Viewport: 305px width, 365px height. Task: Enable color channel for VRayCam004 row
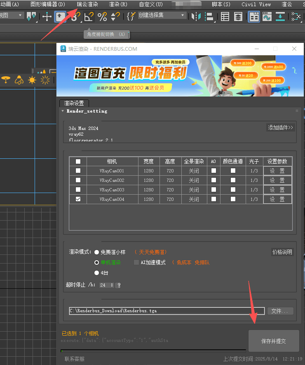coord(233,199)
